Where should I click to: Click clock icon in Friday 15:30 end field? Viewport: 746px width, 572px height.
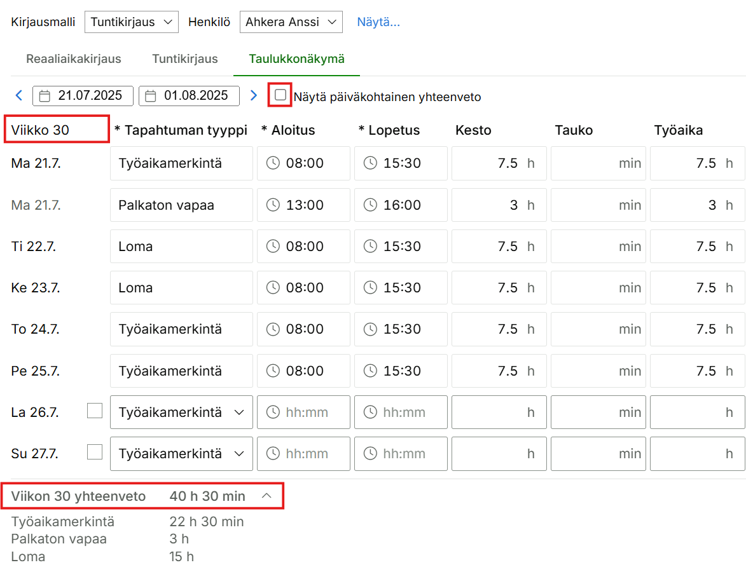point(370,371)
